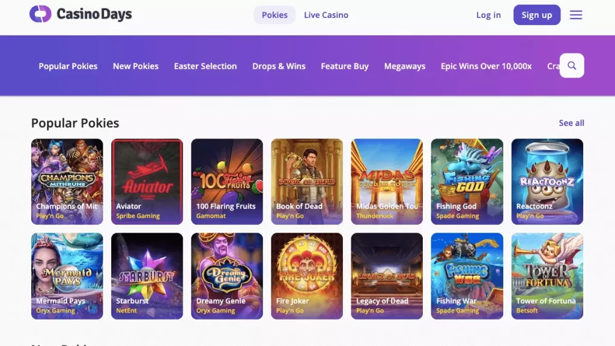Switch to the Live Casino tab

tap(326, 15)
